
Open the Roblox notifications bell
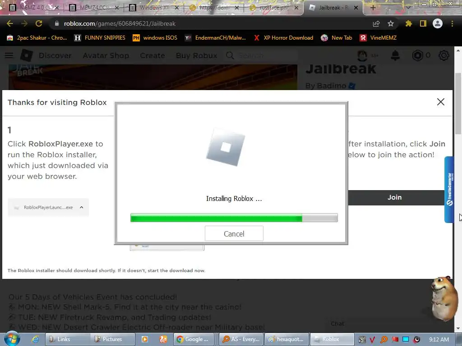395,55
